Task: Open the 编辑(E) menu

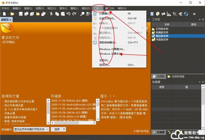Action: pyautogui.click(x=17, y=9)
